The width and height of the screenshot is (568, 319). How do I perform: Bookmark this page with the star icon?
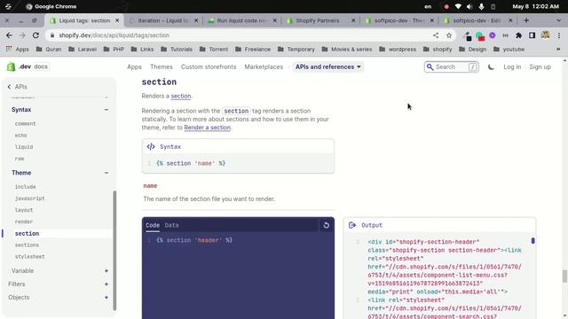coord(449,35)
